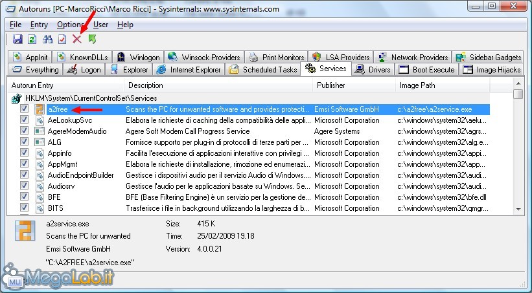Viewport: 532px width, 293px height.
Task: Sort by Image Path column header
Action: 443,85
